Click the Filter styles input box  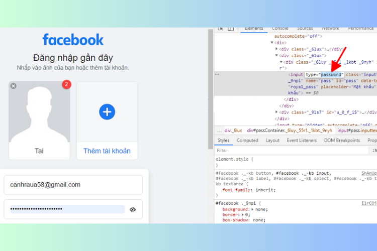click(x=292, y=151)
